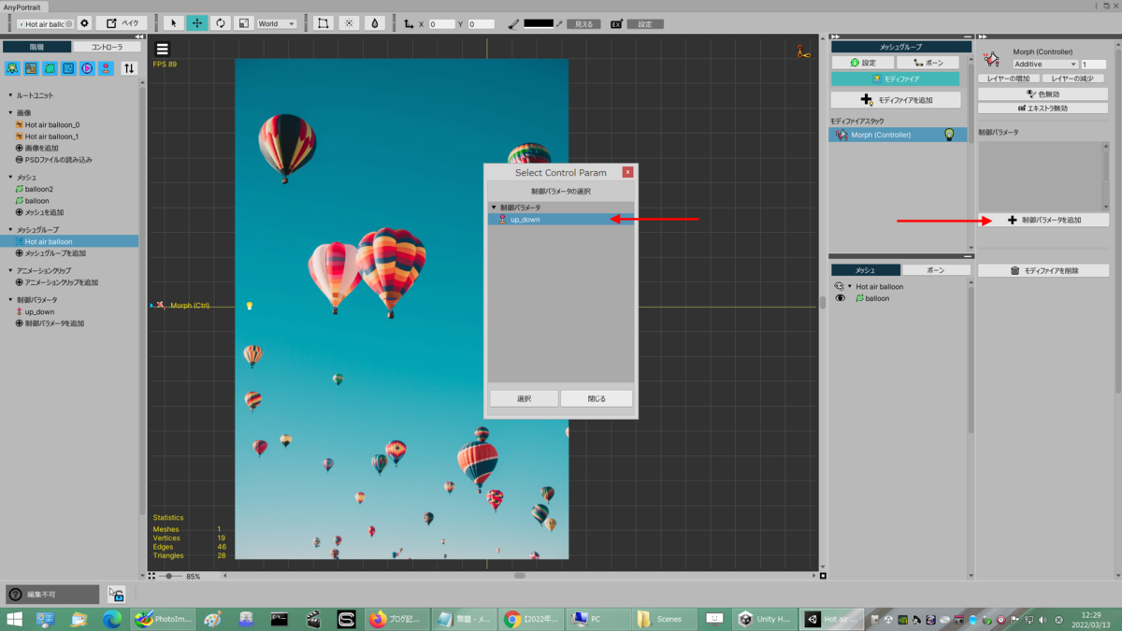Toggle the water drop preview icon

pyautogui.click(x=375, y=23)
